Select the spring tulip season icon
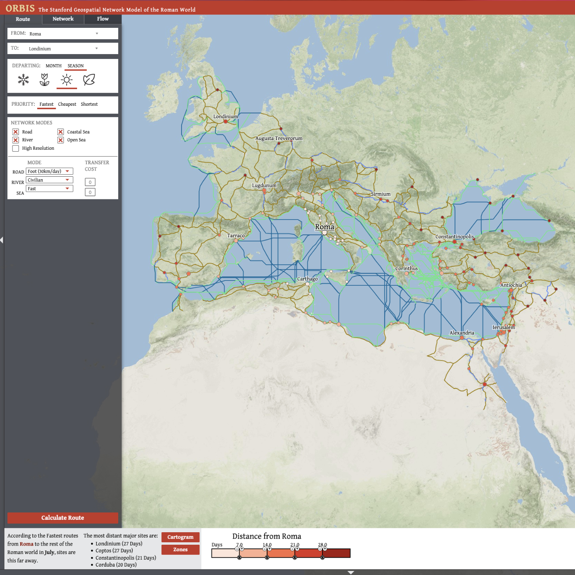575x575 pixels. [44, 79]
